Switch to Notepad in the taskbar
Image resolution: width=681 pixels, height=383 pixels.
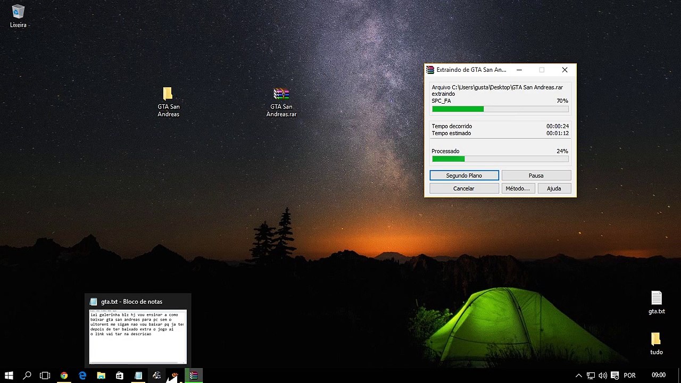tap(138, 376)
